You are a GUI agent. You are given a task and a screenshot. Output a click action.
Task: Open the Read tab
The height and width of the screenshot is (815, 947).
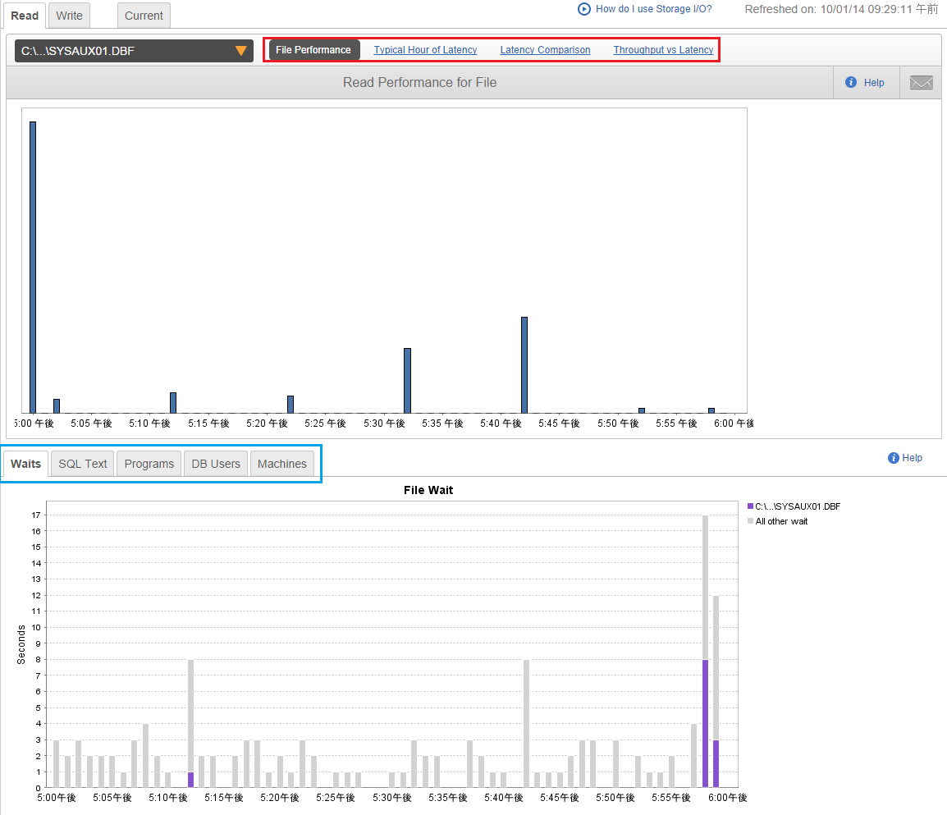pos(25,16)
